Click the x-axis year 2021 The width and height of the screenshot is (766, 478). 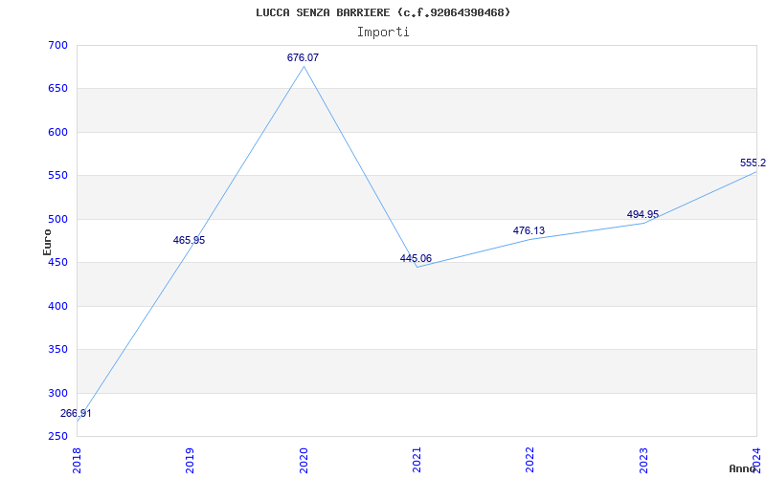tap(417, 461)
